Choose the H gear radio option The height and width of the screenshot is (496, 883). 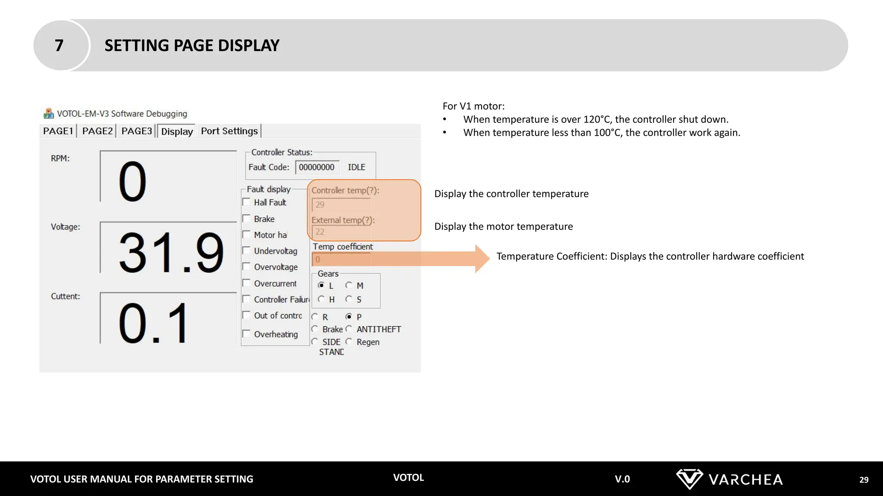click(321, 299)
